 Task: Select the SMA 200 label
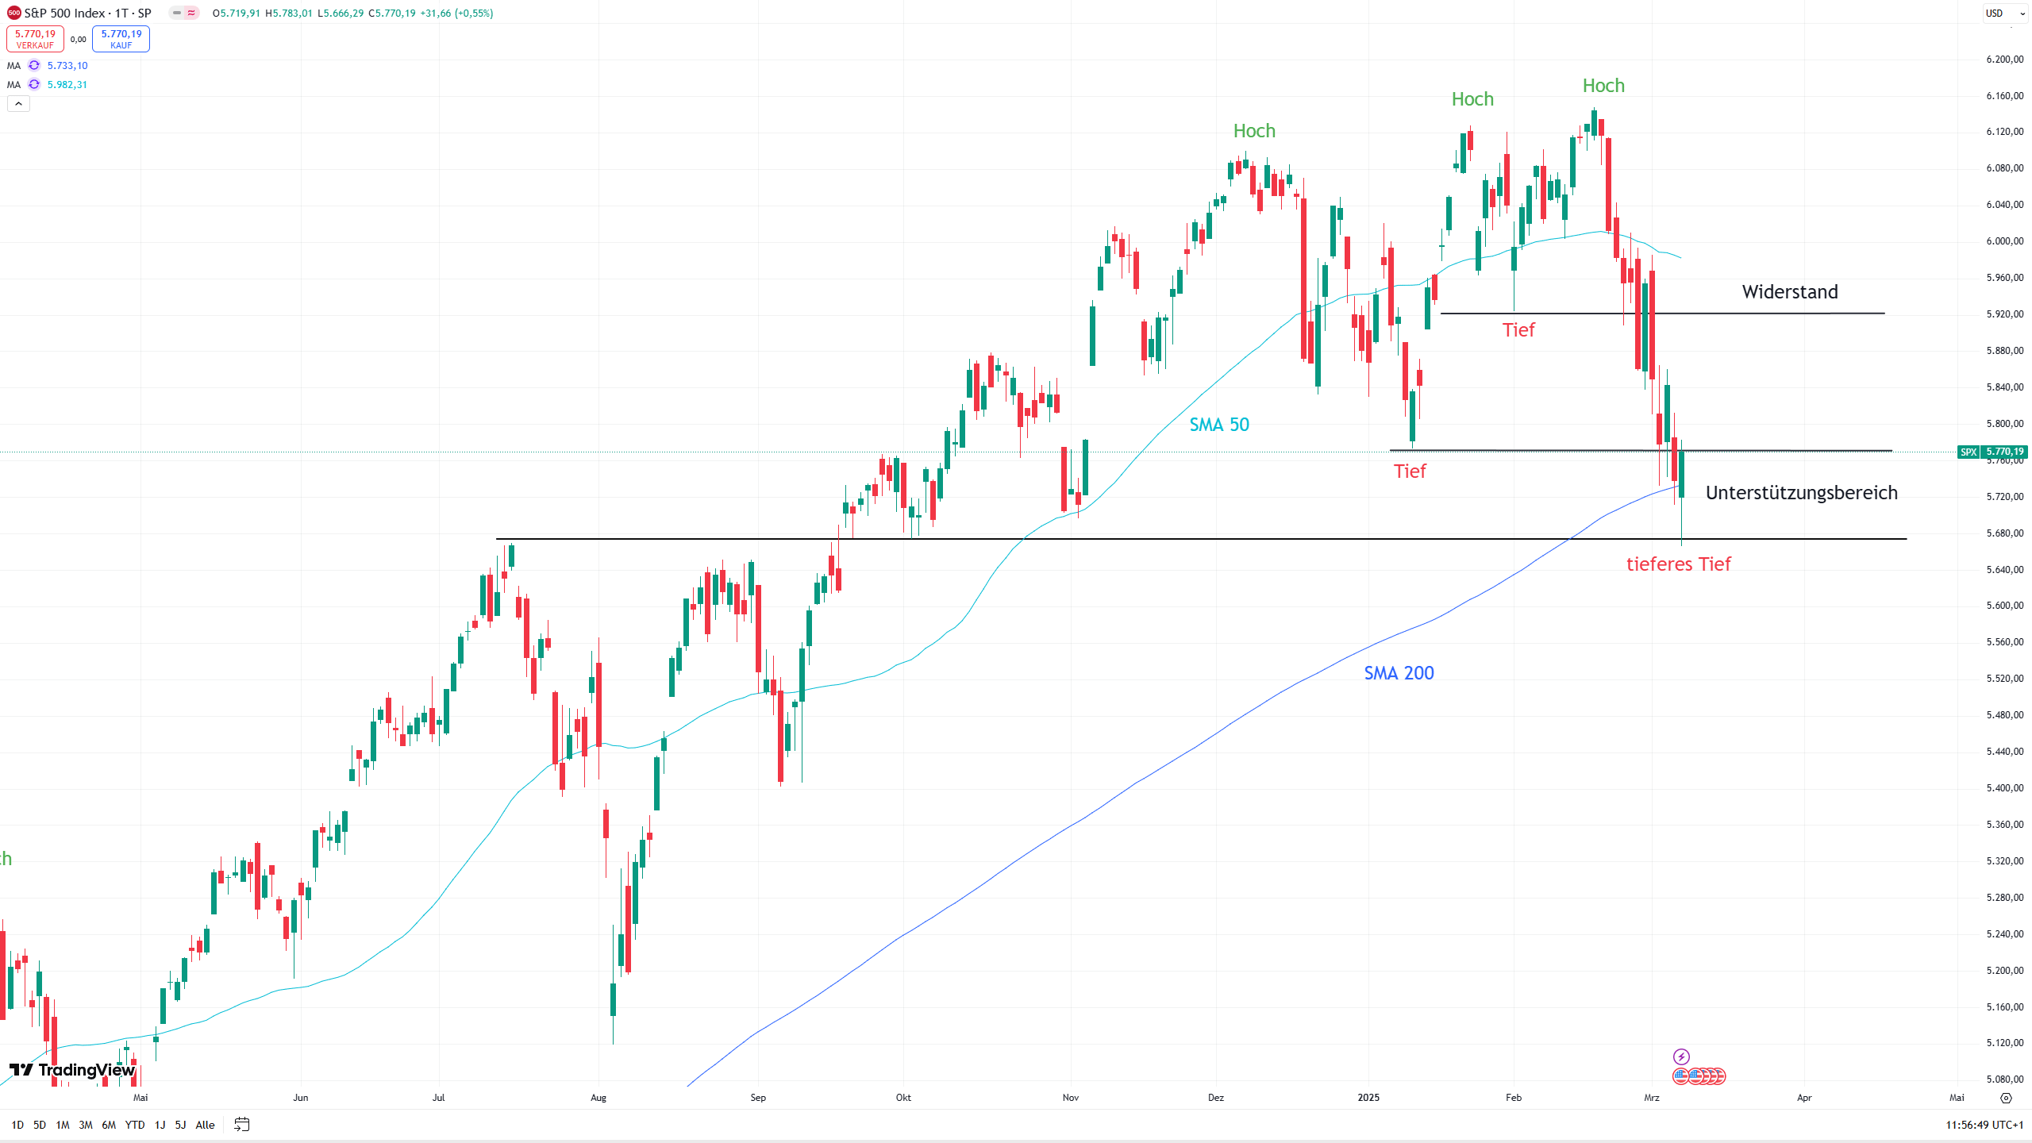tap(1399, 673)
